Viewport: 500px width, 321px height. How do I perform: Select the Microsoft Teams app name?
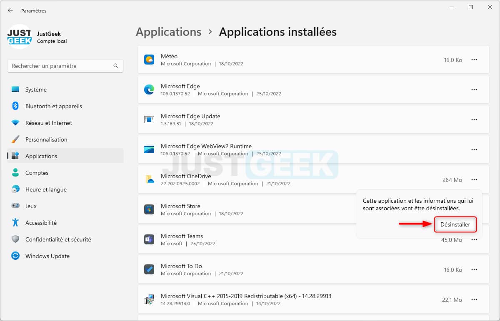[x=182, y=236]
